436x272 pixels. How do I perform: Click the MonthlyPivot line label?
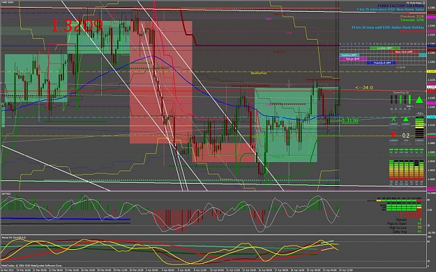259,73
